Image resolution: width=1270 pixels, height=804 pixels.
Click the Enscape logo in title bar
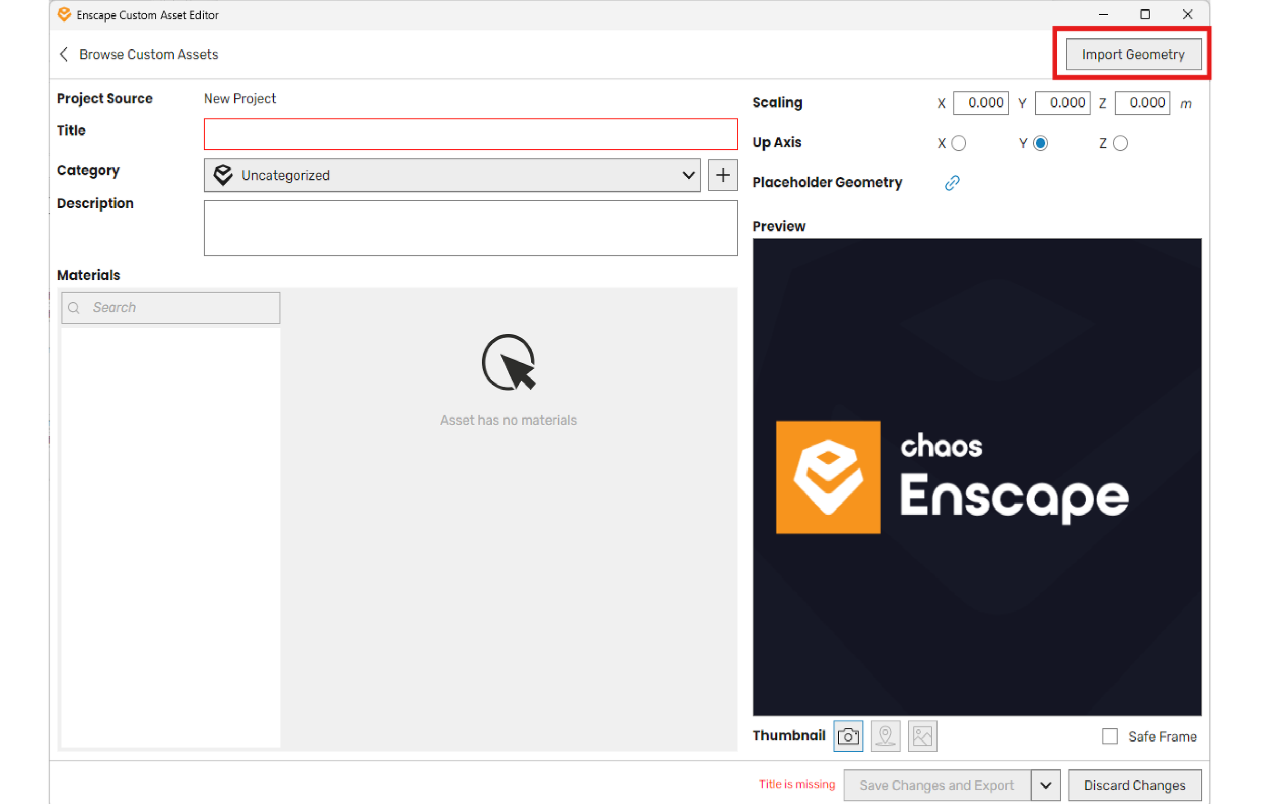[65, 15]
